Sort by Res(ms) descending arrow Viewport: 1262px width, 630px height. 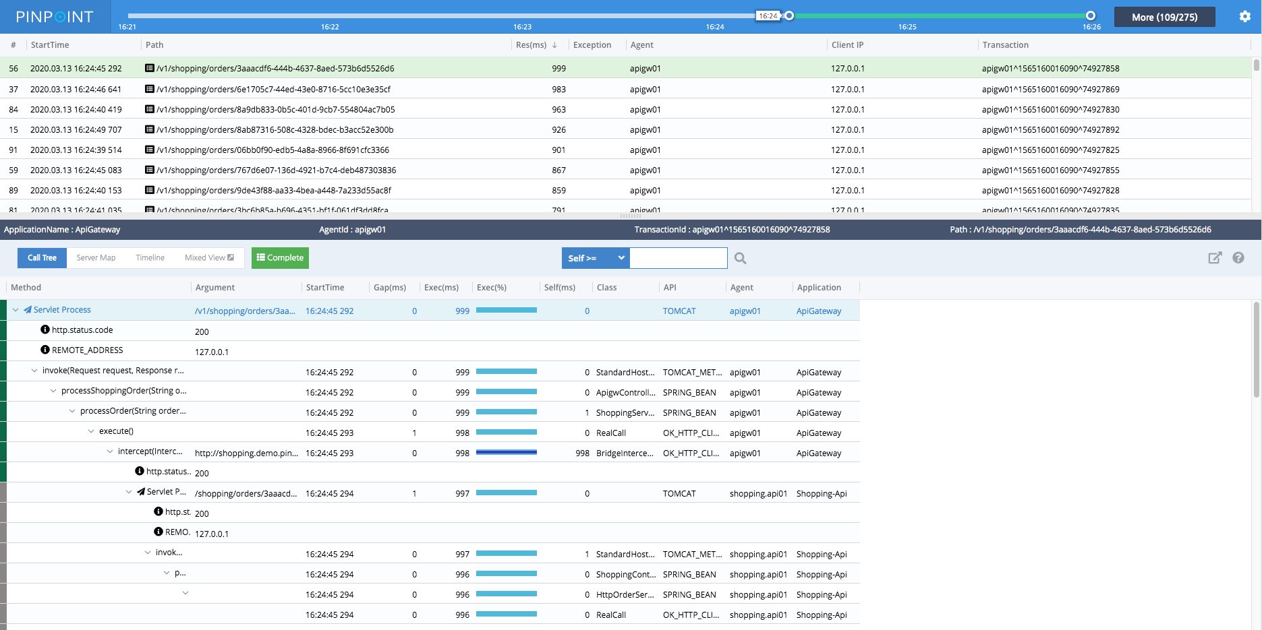click(554, 45)
